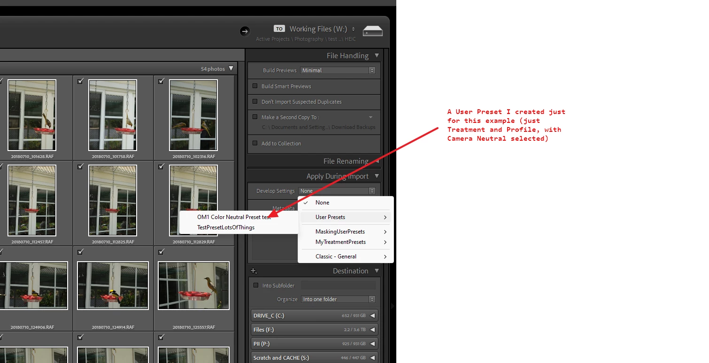
Task: Enable the Into Subfolder checkbox
Action: [x=256, y=285]
